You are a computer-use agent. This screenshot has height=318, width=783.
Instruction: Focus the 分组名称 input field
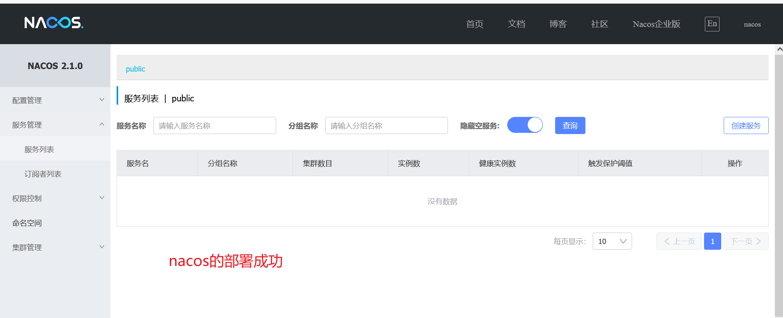pyautogui.click(x=387, y=125)
